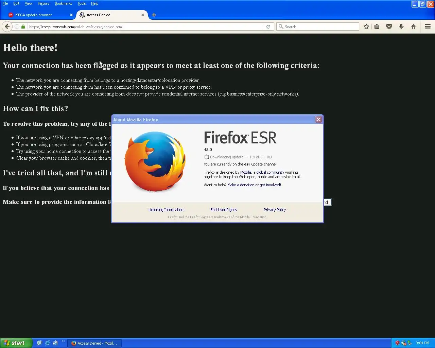The width and height of the screenshot is (435, 348).
Task: Click the 45.0 version number text
Action: (x=208, y=150)
